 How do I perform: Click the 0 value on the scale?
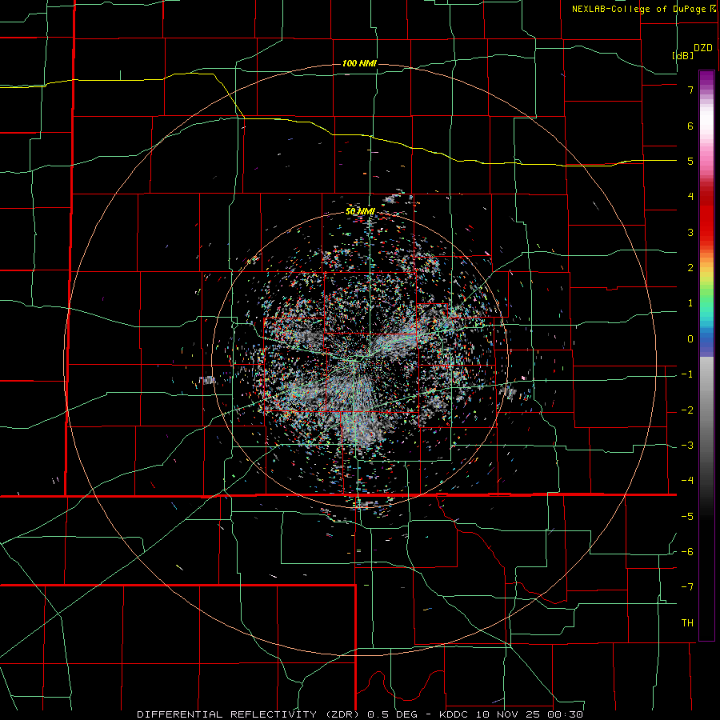(690, 339)
